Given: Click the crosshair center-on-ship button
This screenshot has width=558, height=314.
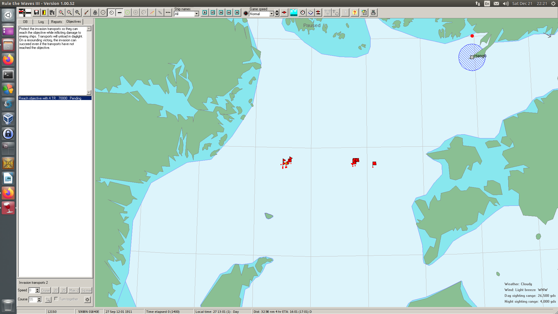Looking at the screenshot, I should point(87,299).
